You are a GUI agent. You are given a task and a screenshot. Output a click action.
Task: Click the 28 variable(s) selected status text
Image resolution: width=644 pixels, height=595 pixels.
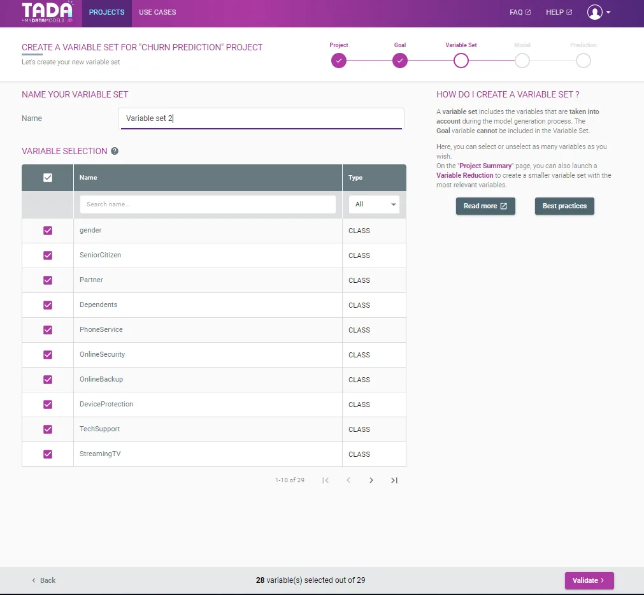tap(310, 580)
